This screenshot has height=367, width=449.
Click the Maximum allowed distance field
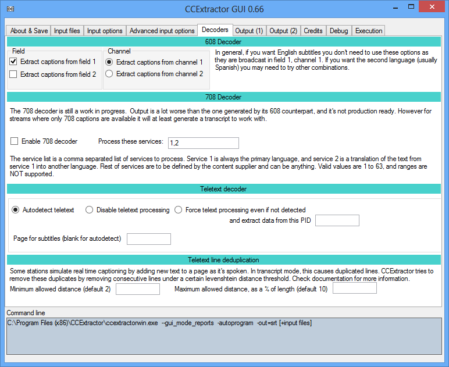tap(355, 288)
